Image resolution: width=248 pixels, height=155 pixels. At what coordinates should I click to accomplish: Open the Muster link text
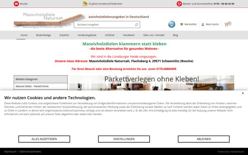(x=24, y=4)
